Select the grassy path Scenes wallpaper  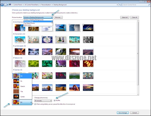74,76
